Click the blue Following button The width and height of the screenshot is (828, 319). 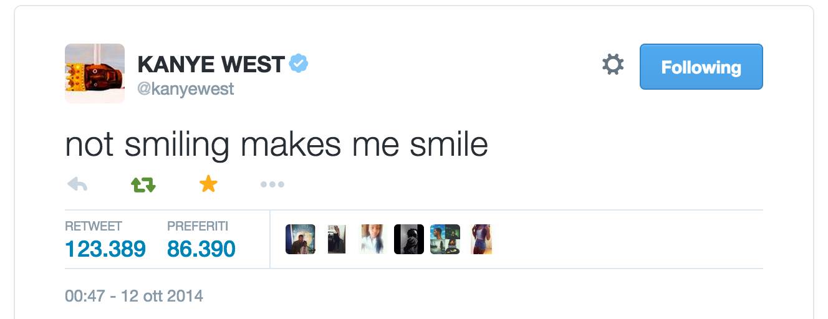click(x=701, y=67)
